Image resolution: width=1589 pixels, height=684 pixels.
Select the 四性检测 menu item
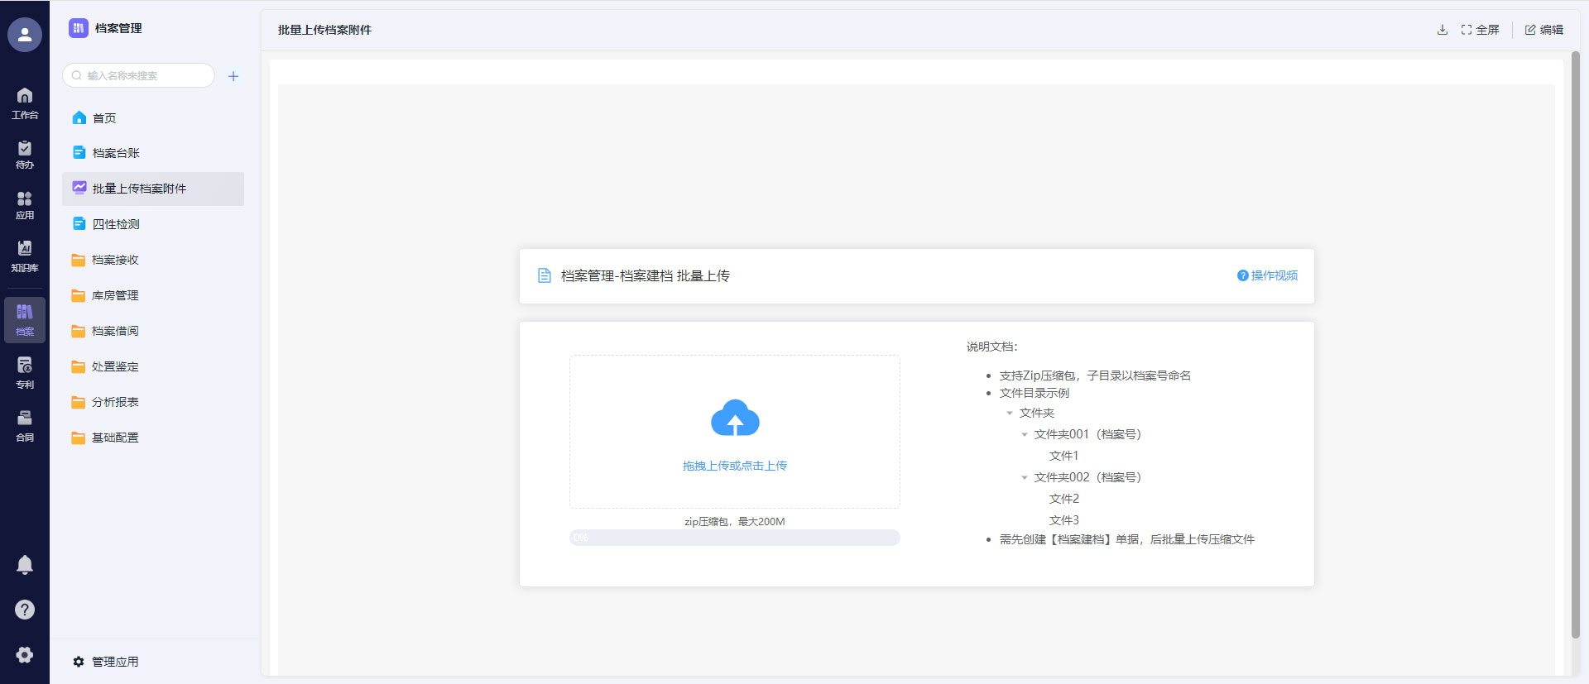[x=116, y=224]
